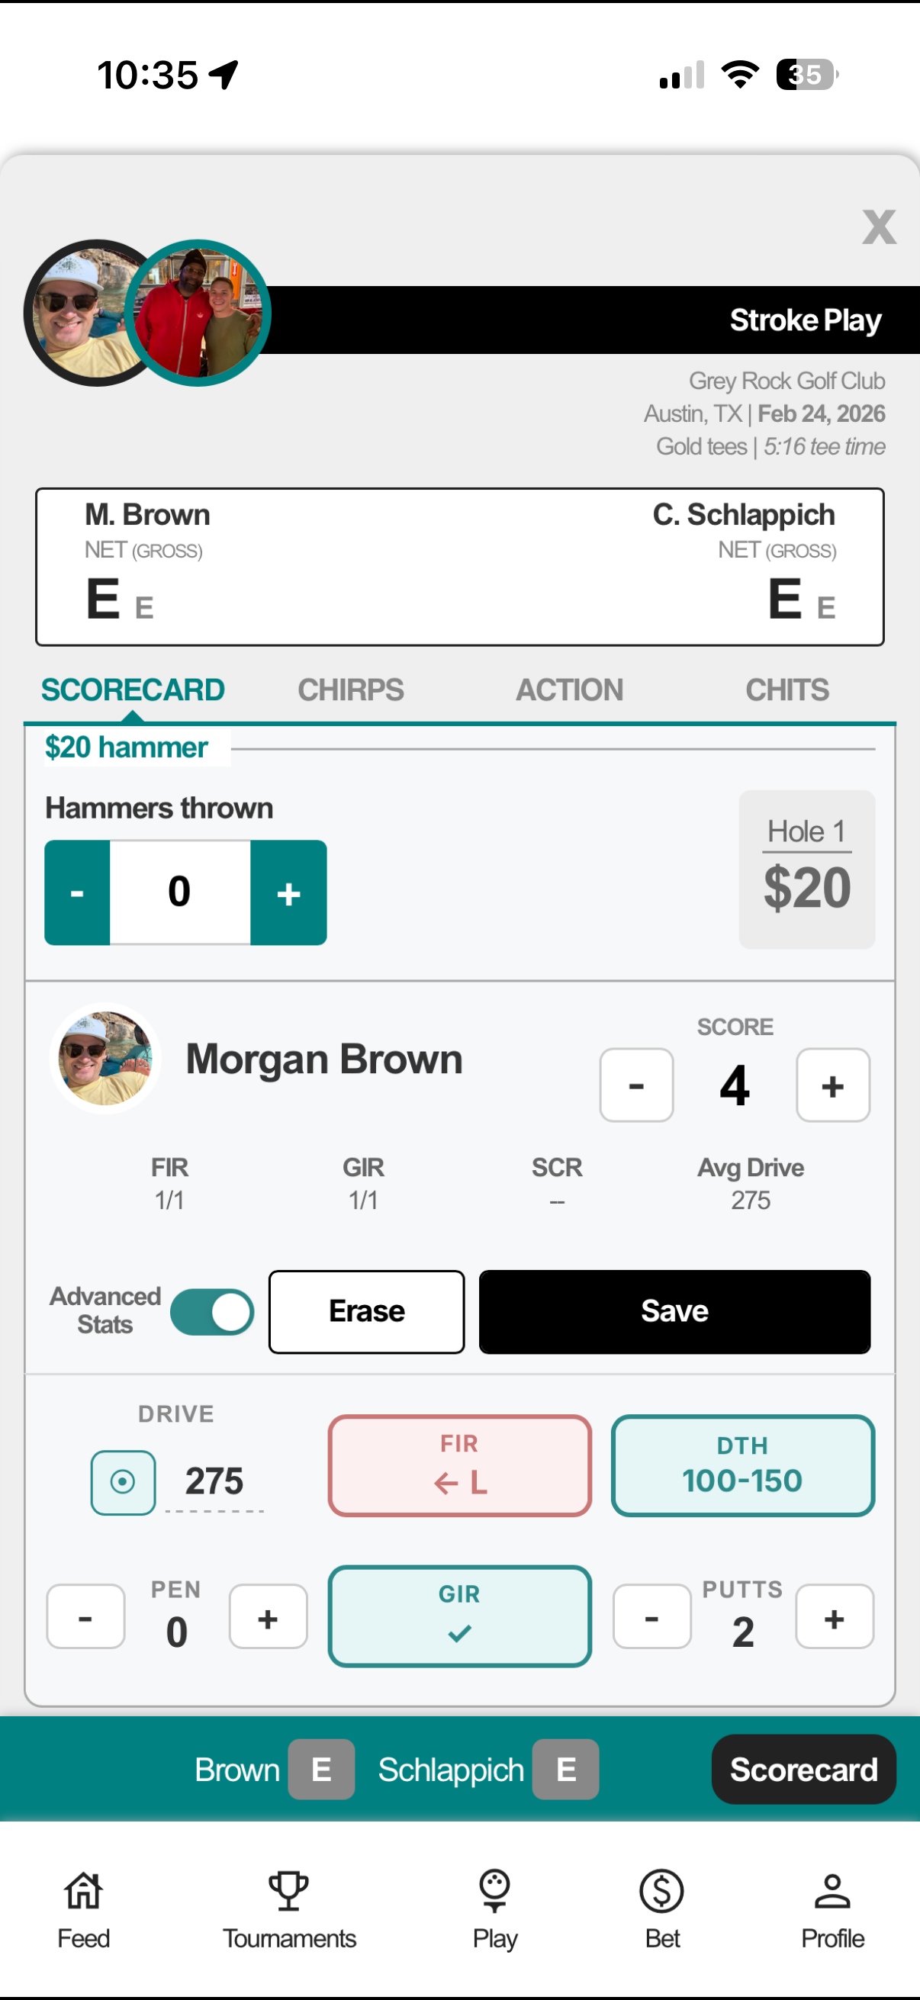Increase hammers thrown with plus

(x=288, y=893)
